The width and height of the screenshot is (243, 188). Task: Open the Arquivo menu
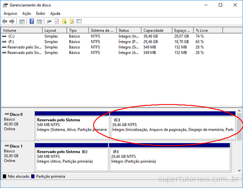coord(10,13)
